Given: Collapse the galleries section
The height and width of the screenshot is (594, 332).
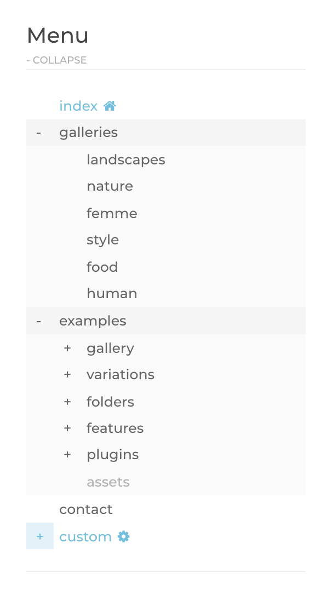Looking at the screenshot, I should 39,133.
